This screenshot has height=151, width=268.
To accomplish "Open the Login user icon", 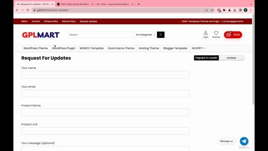I will pos(206,34).
